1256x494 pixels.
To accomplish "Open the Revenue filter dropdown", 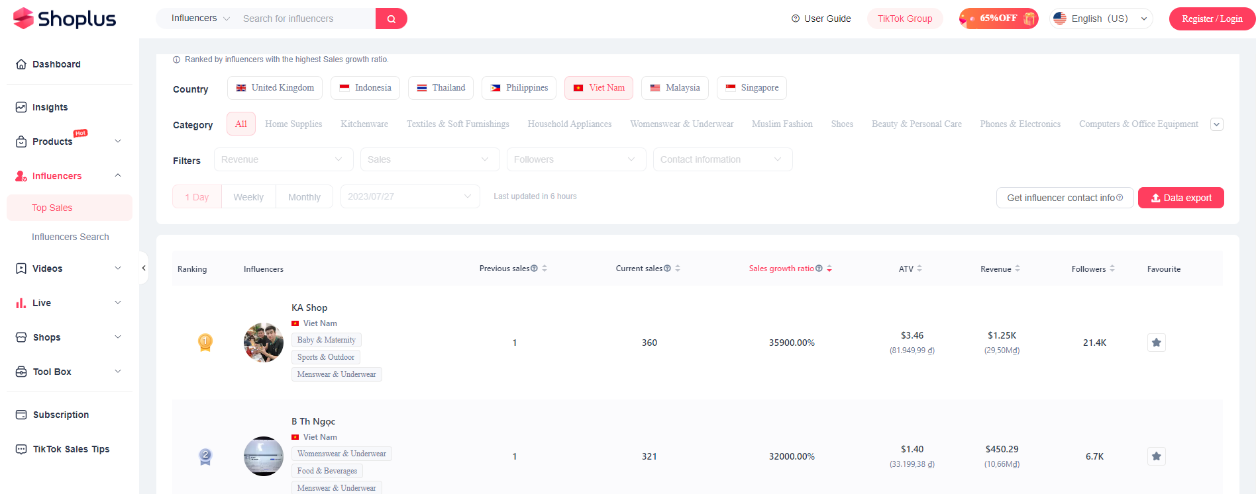I will pyautogui.click(x=284, y=159).
